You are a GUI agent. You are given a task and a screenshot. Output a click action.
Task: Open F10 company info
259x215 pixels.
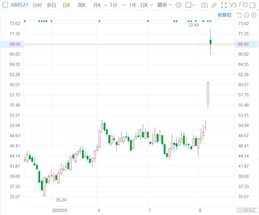click(x=243, y=5)
